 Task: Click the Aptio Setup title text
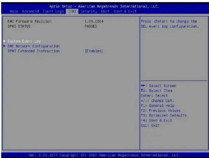tap(104, 6)
